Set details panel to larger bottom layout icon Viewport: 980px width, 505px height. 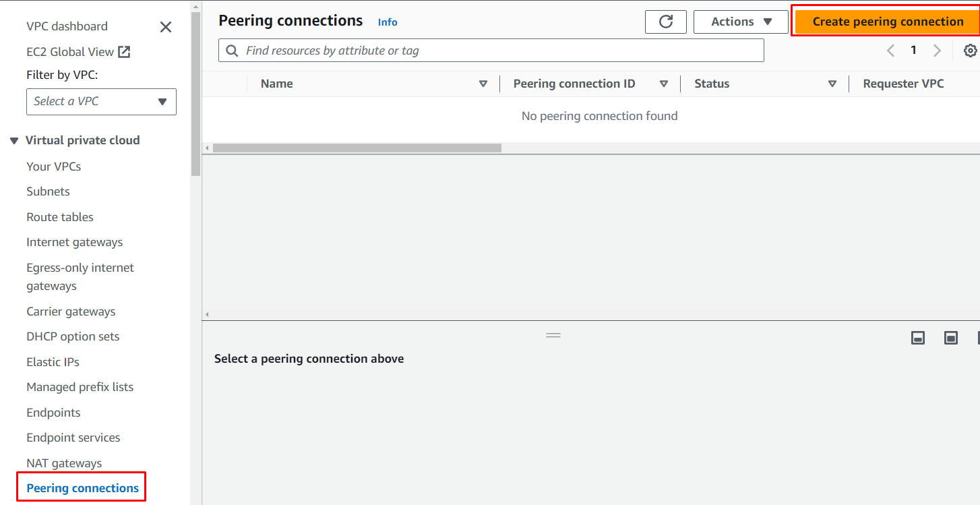pos(951,338)
